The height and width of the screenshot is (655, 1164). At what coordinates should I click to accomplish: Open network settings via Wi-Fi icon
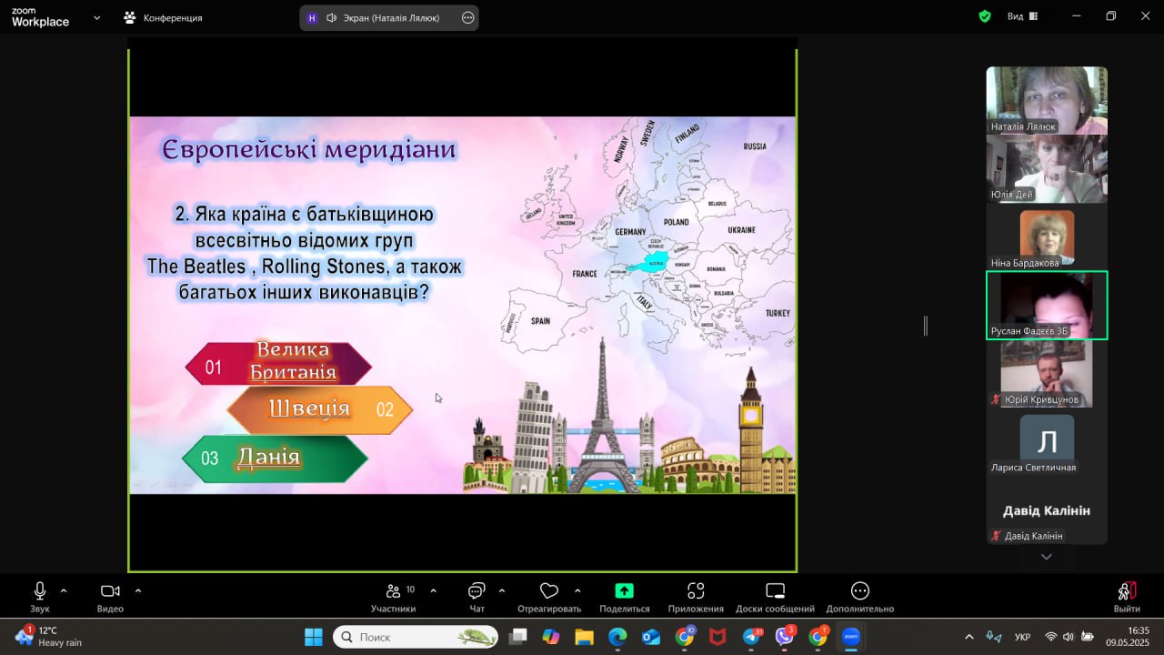point(1051,637)
